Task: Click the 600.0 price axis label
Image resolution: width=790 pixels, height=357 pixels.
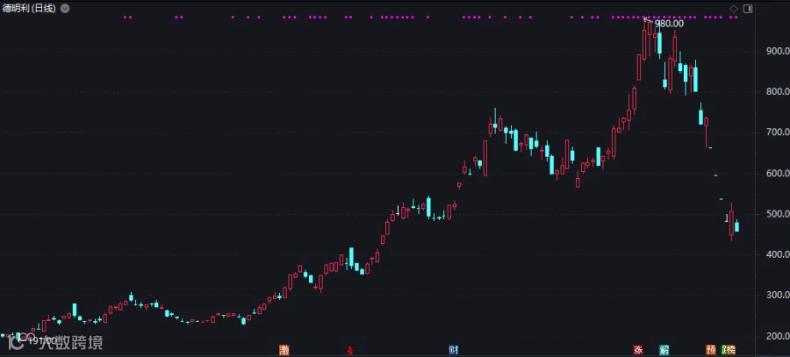Action: coord(776,173)
